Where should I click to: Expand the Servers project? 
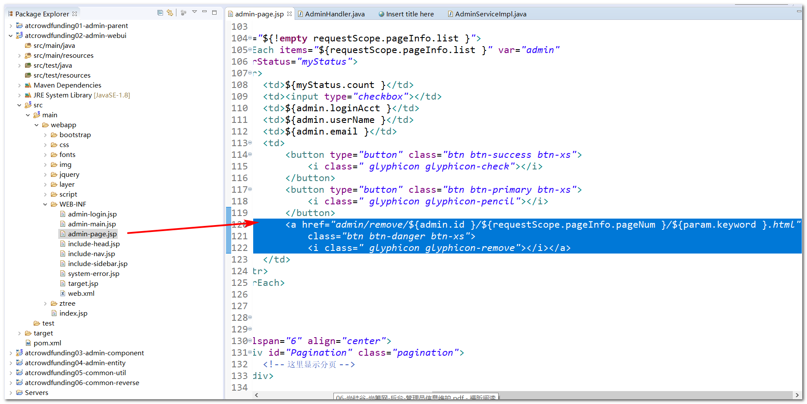(11, 393)
